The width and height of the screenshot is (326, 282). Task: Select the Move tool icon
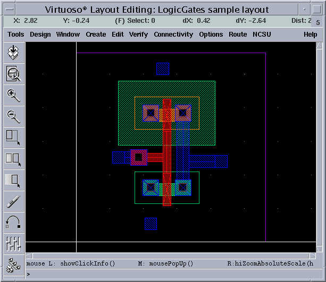click(13, 180)
